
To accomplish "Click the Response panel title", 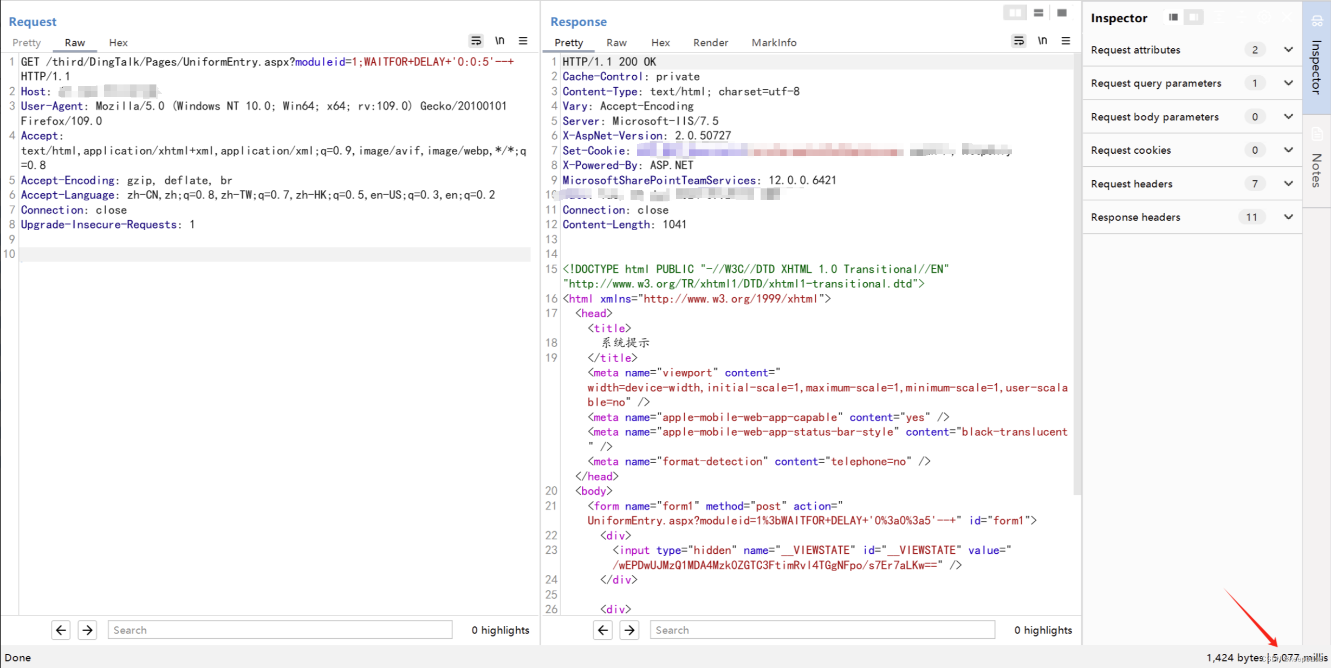I will [x=579, y=22].
